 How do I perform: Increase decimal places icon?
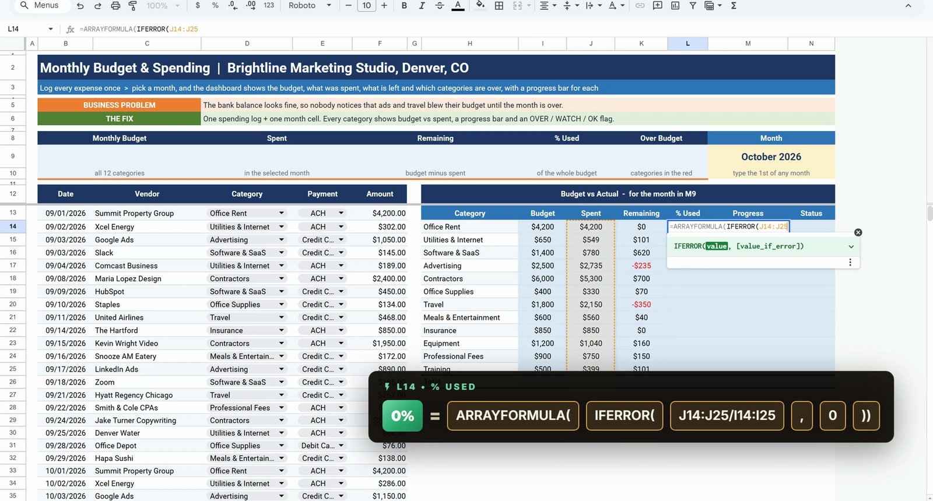coord(251,5)
